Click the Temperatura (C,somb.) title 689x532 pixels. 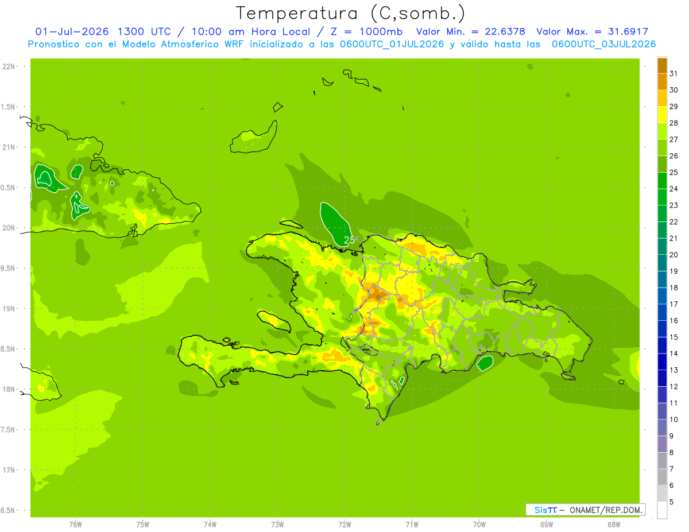[351, 13]
